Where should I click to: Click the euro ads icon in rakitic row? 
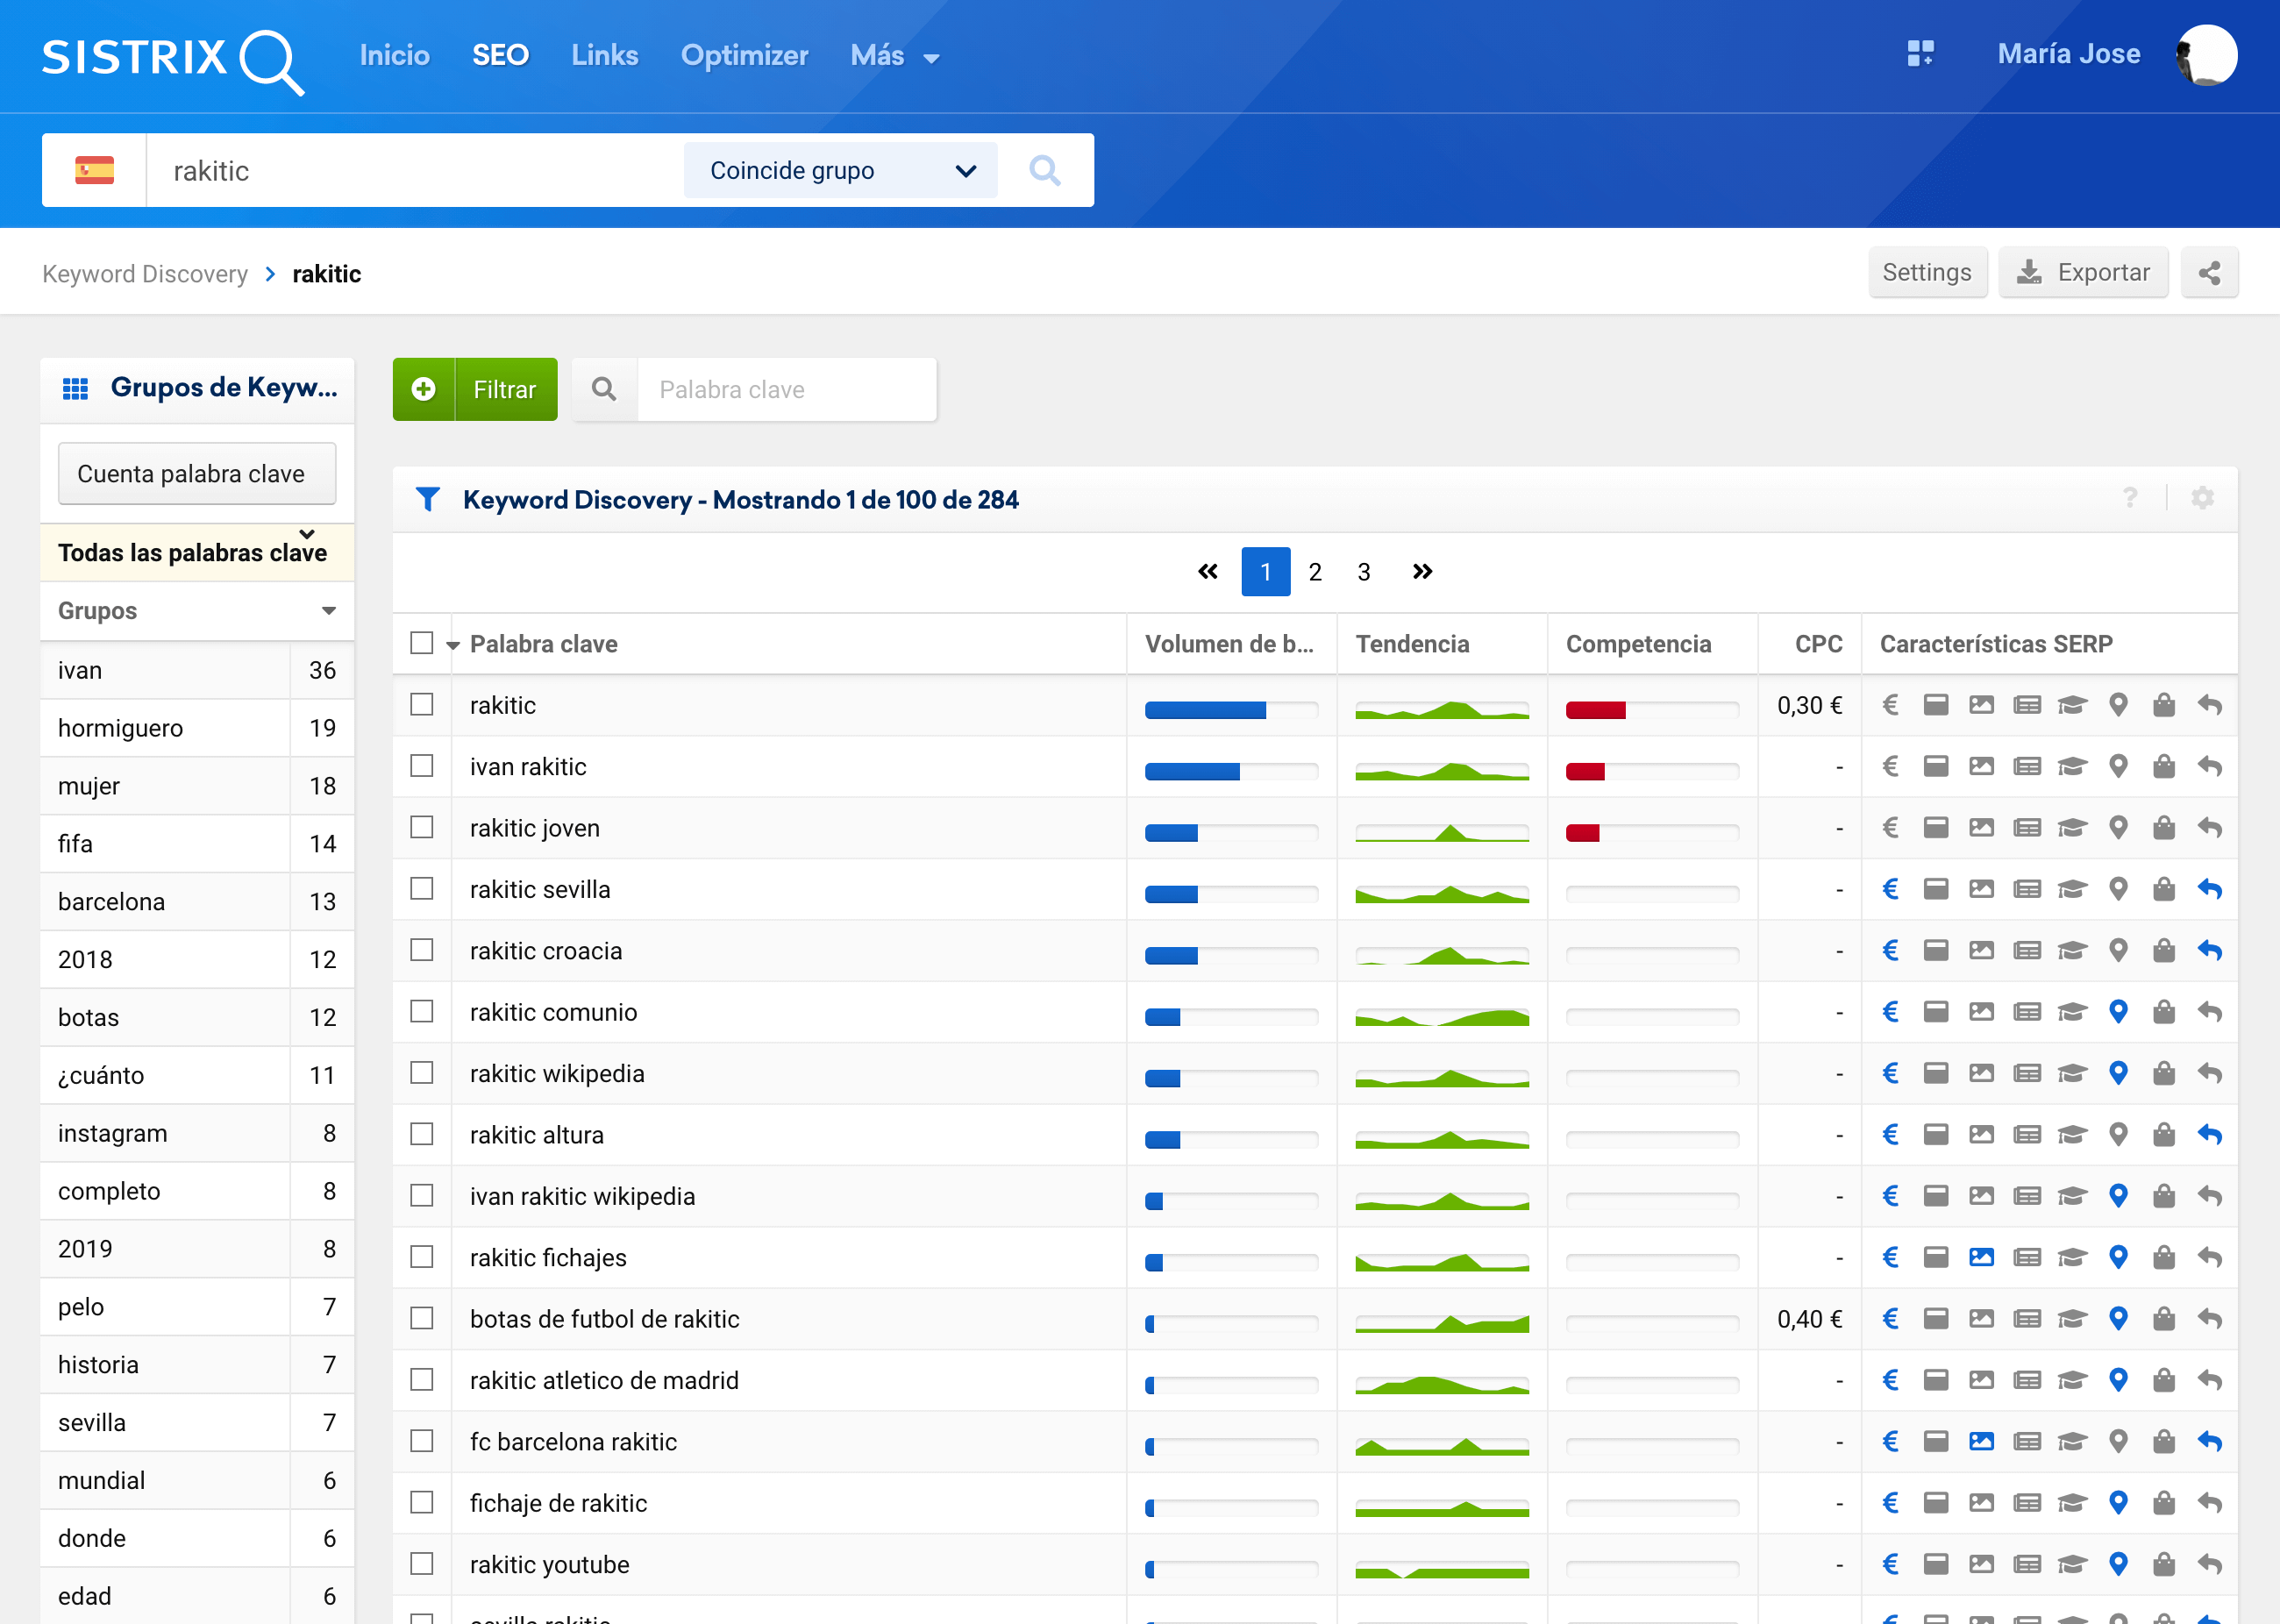click(1890, 705)
